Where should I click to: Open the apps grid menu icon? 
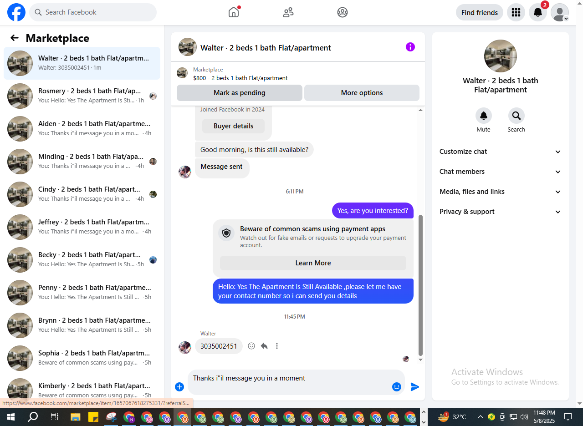[516, 12]
